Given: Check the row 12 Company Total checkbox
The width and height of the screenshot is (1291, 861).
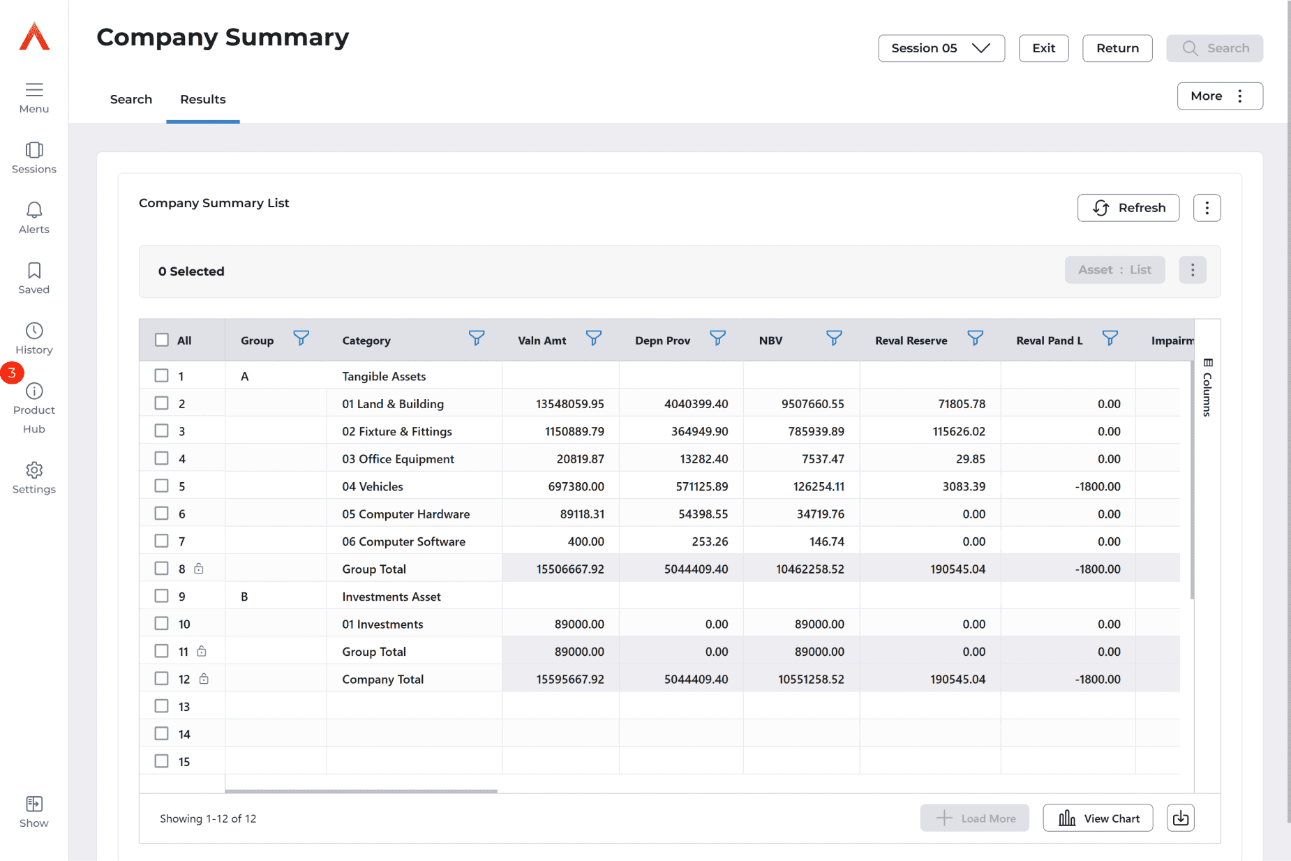Looking at the screenshot, I should coord(162,678).
